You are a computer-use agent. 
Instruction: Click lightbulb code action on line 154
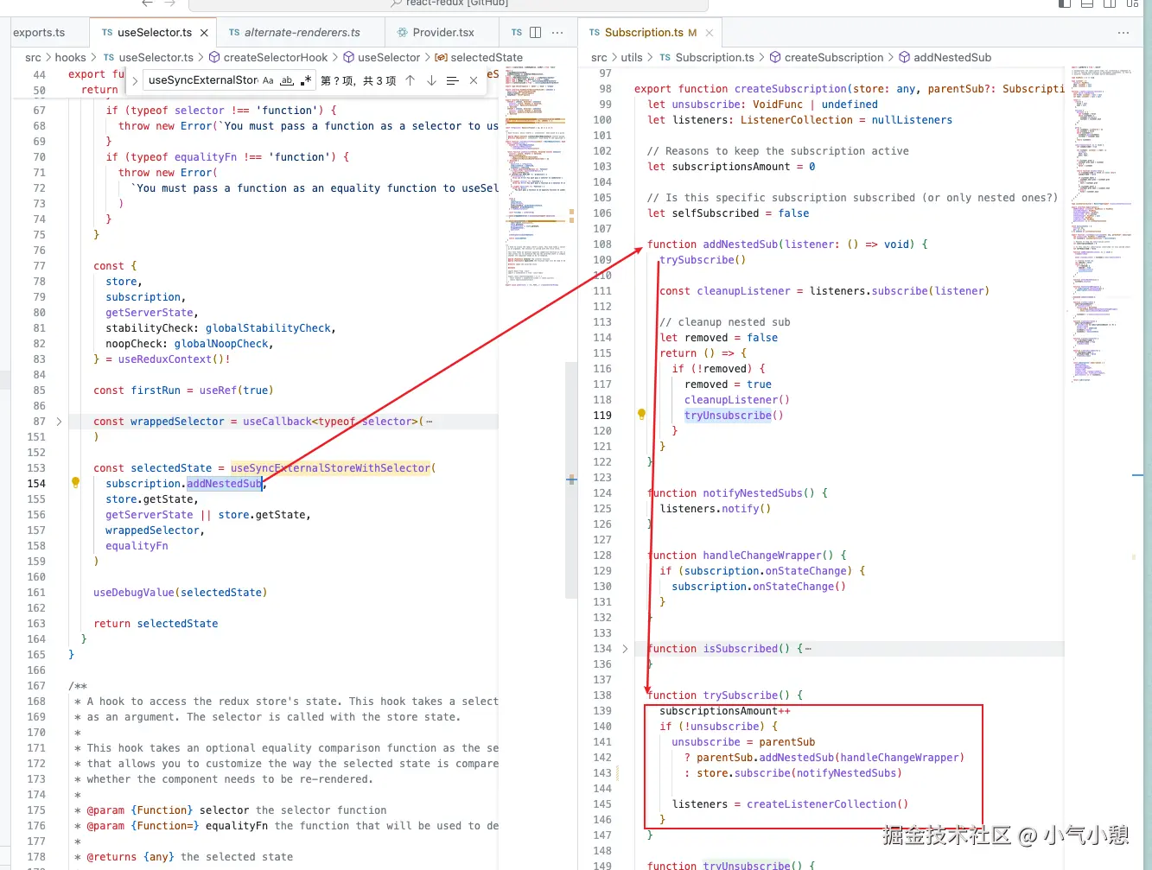point(75,483)
